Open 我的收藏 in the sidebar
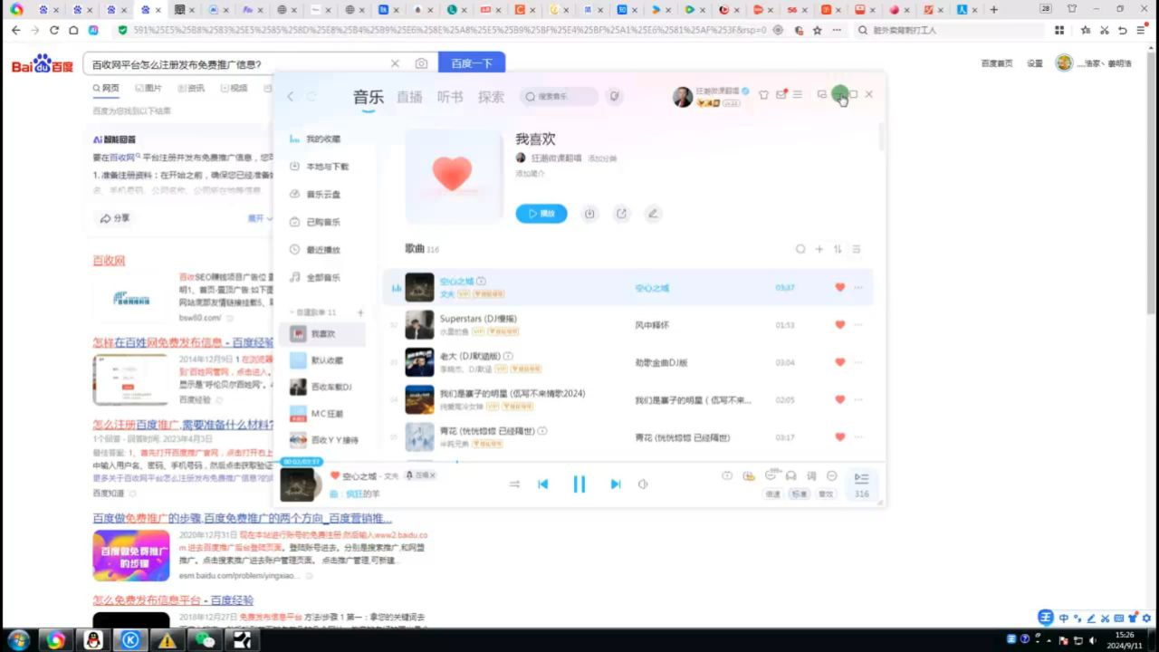Image resolution: width=1159 pixels, height=652 pixels. pyautogui.click(x=323, y=139)
